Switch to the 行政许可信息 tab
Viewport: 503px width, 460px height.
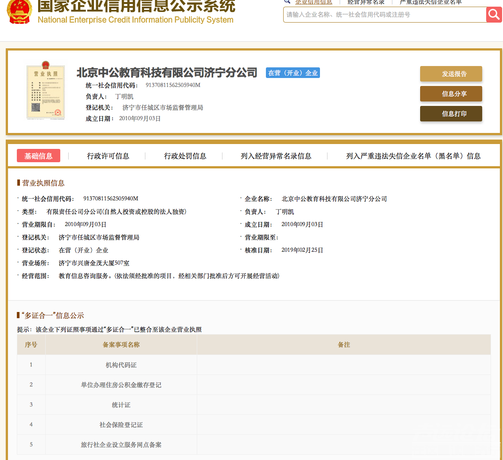(108, 156)
